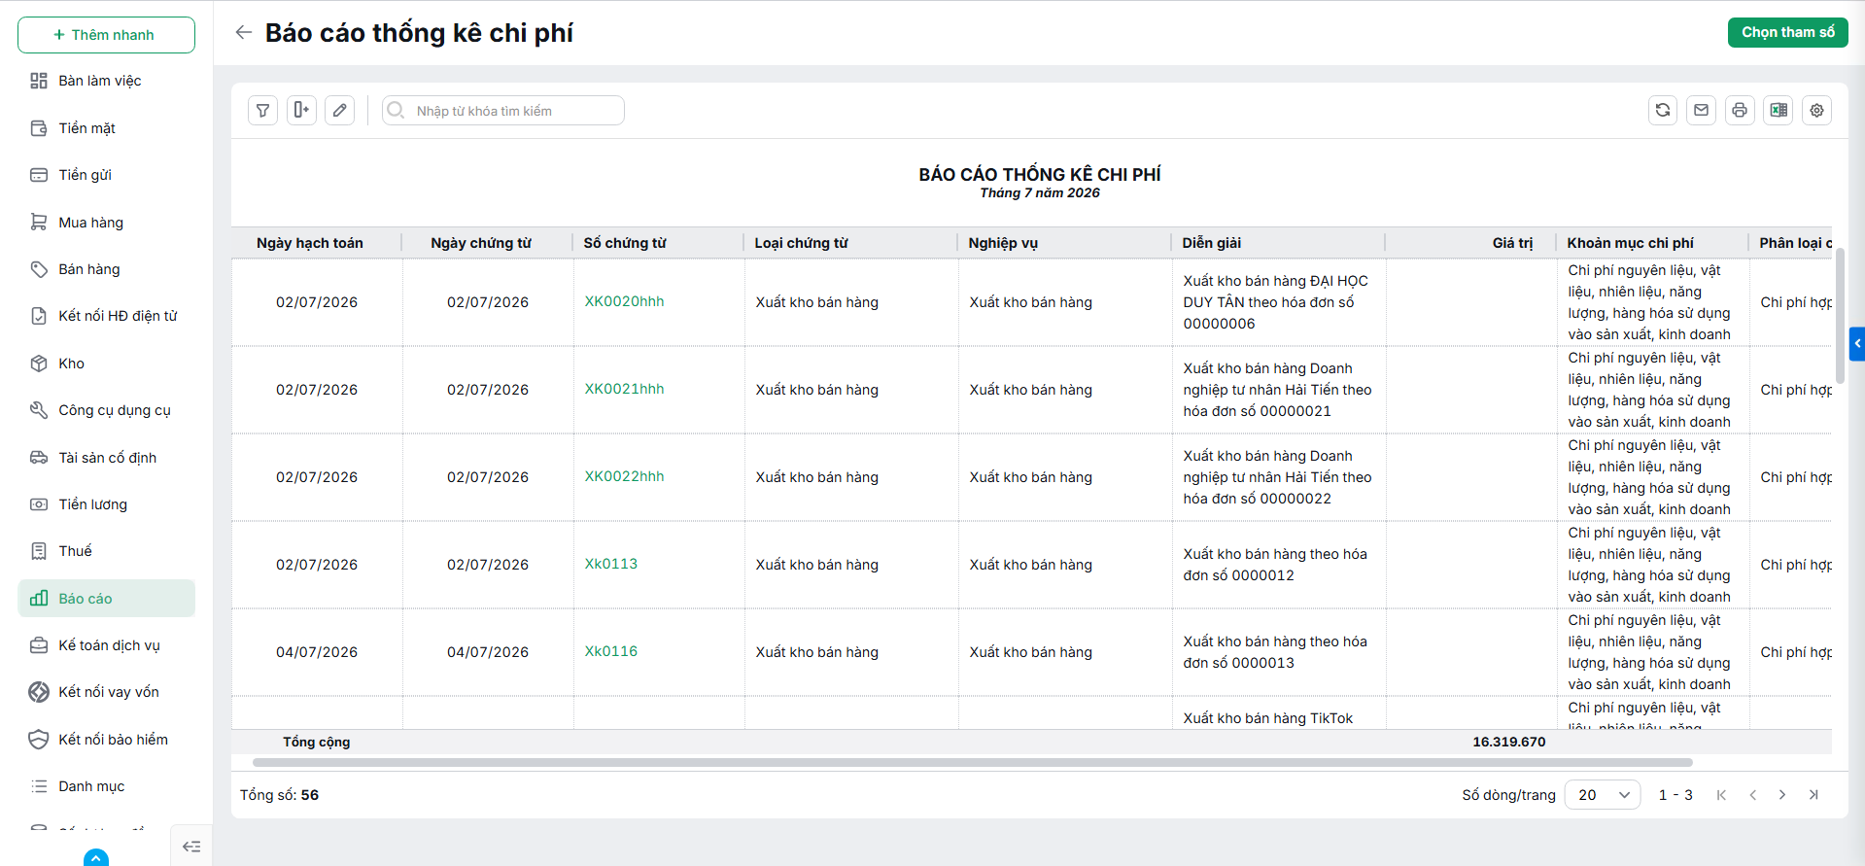
Task: Refresh the report data
Action: click(x=1663, y=111)
